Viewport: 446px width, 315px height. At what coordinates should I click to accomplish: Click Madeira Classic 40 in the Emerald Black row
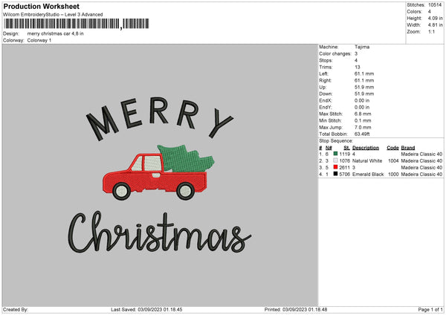point(421,174)
